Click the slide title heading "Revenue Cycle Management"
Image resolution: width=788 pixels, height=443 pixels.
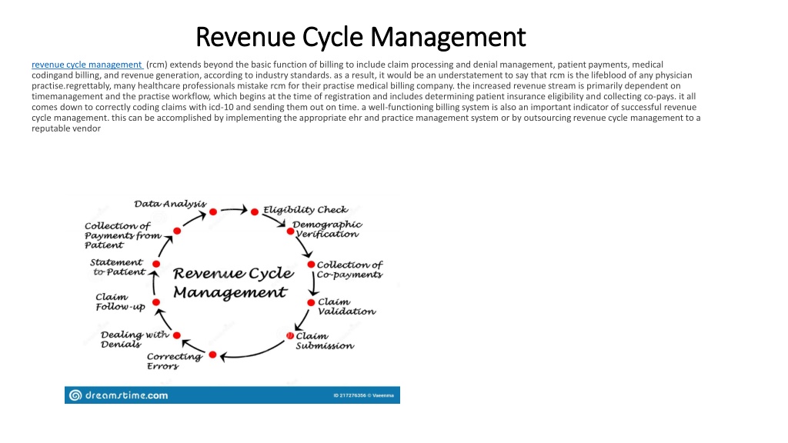click(360, 37)
